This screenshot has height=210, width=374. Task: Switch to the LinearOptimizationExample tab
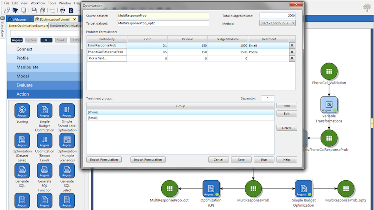pyautogui.click(x=28, y=26)
